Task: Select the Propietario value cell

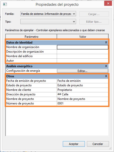Action: pyautogui.click(x=83, y=90)
